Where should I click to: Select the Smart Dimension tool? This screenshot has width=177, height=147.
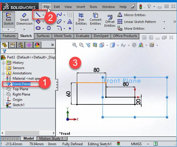[x=24, y=19]
